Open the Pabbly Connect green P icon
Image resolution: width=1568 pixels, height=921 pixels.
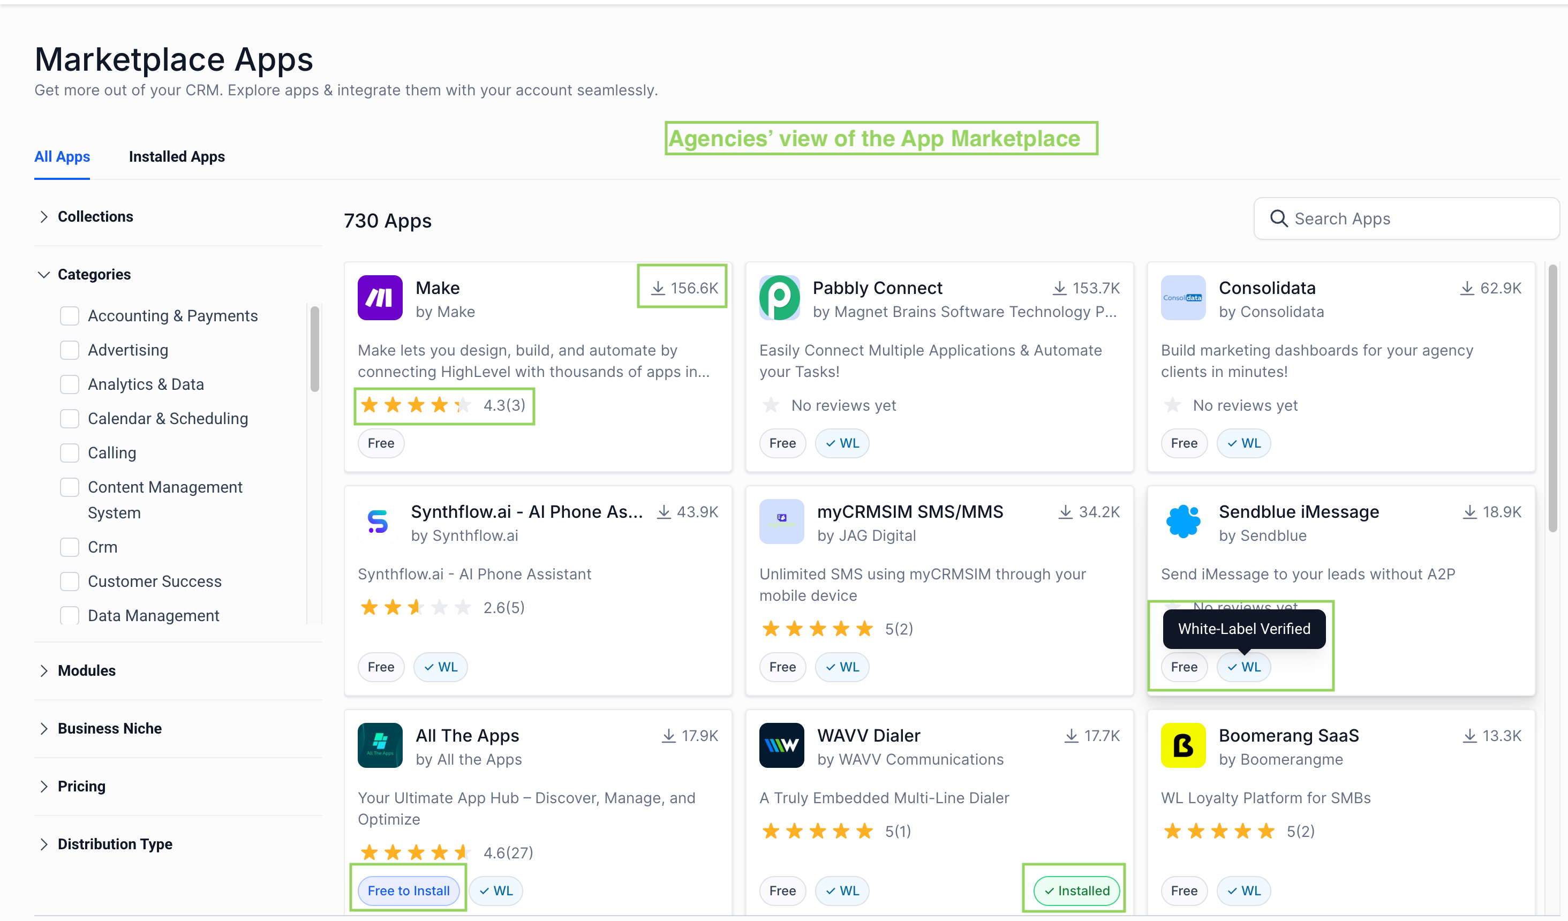[780, 298]
